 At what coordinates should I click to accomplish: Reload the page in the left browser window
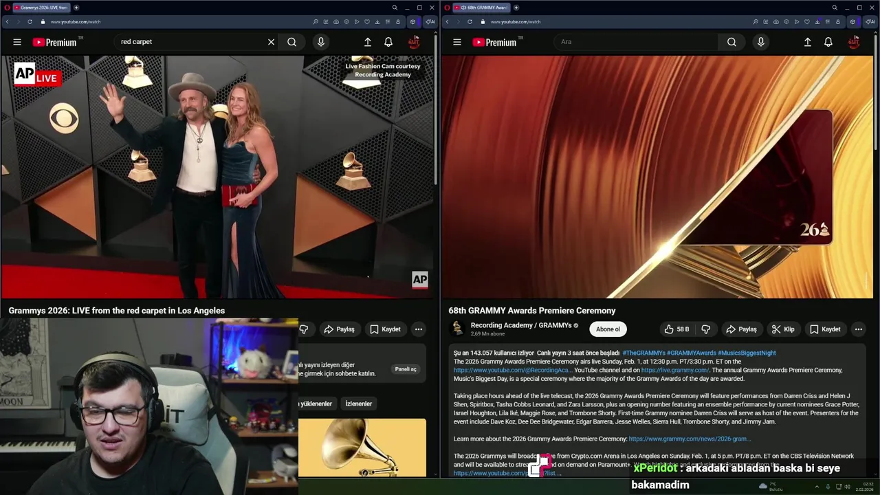tap(30, 21)
